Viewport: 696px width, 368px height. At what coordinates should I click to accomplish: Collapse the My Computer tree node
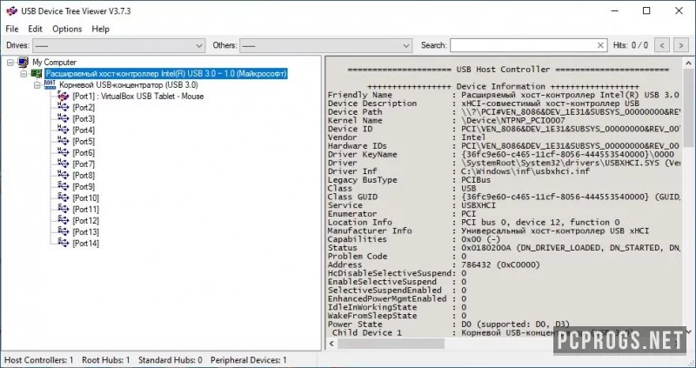tap(10, 63)
